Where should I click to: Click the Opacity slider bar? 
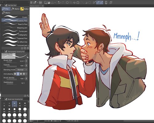(12, 67)
